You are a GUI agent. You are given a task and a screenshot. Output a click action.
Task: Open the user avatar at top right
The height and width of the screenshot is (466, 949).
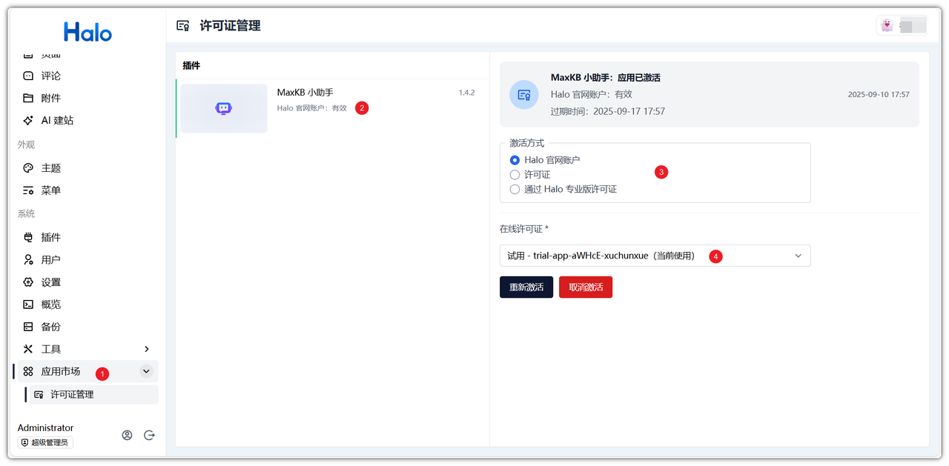887,25
